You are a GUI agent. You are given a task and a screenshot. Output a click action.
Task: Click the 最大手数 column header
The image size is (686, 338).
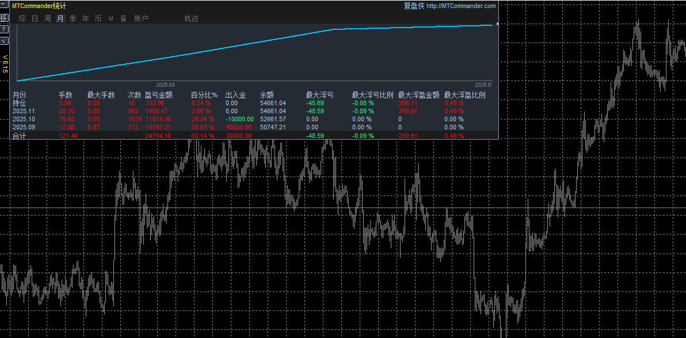101,95
